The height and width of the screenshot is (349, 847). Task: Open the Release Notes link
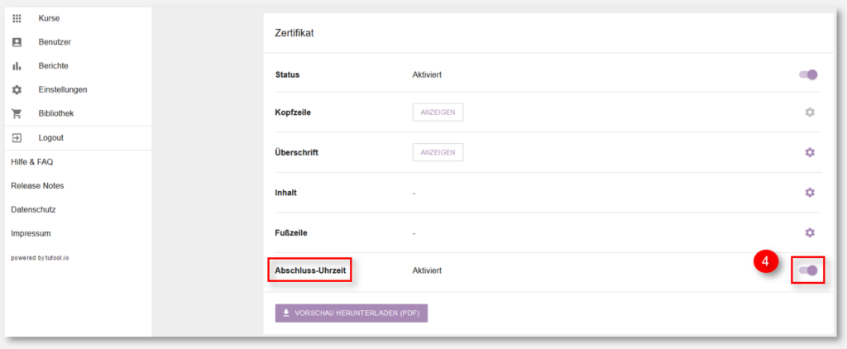[x=37, y=185]
